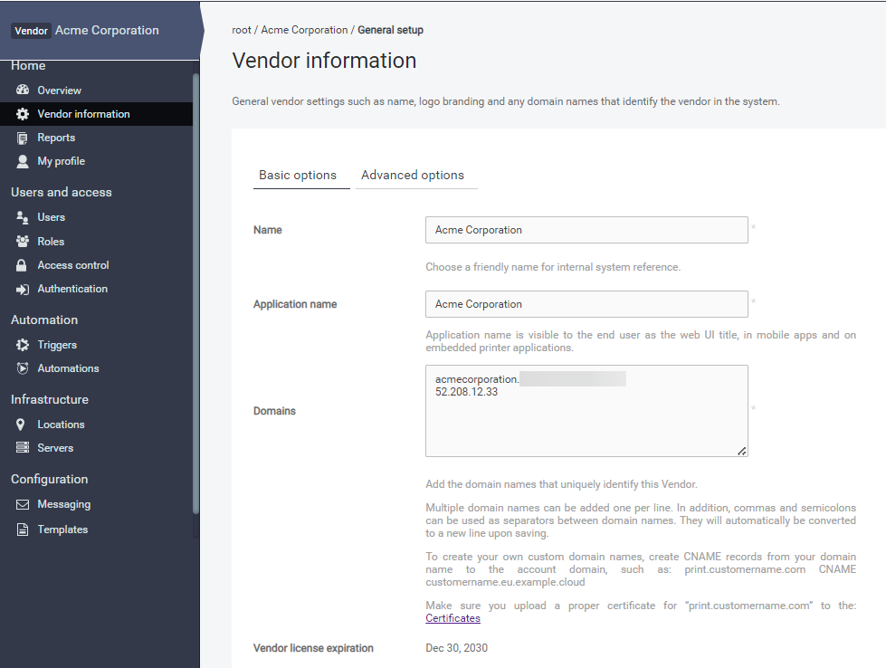Click the Roles group icon
886x668 pixels.
click(23, 242)
